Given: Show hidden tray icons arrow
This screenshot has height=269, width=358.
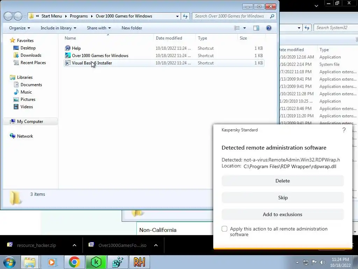Looking at the screenshot, I should pyautogui.click(x=297, y=262).
